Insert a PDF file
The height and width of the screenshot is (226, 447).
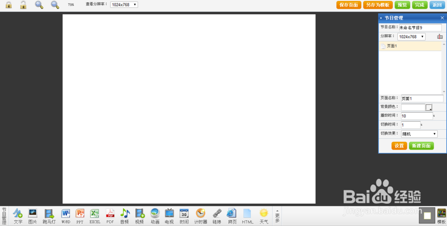(110, 216)
